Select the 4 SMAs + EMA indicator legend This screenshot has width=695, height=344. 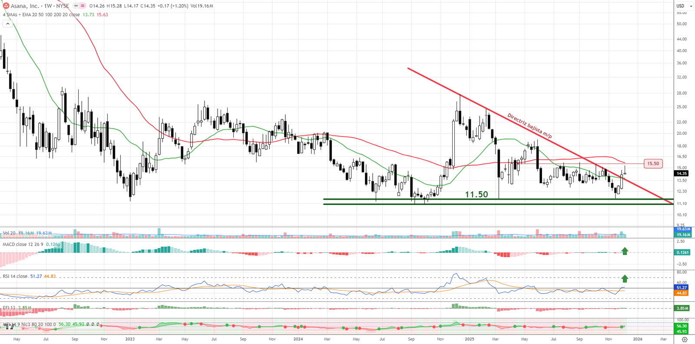(41, 15)
